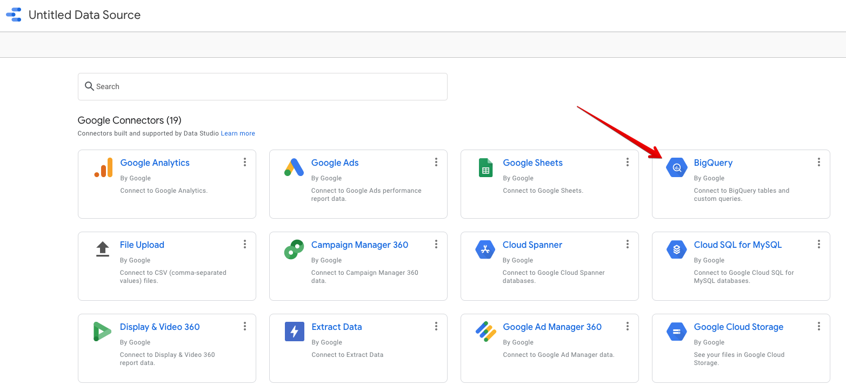Viewport: 846px width, 392px height.
Task: Focus the connector Search field
Action: pyautogui.click(x=263, y=86)
